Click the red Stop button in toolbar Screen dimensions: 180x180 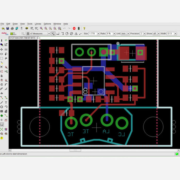[74, 28]
